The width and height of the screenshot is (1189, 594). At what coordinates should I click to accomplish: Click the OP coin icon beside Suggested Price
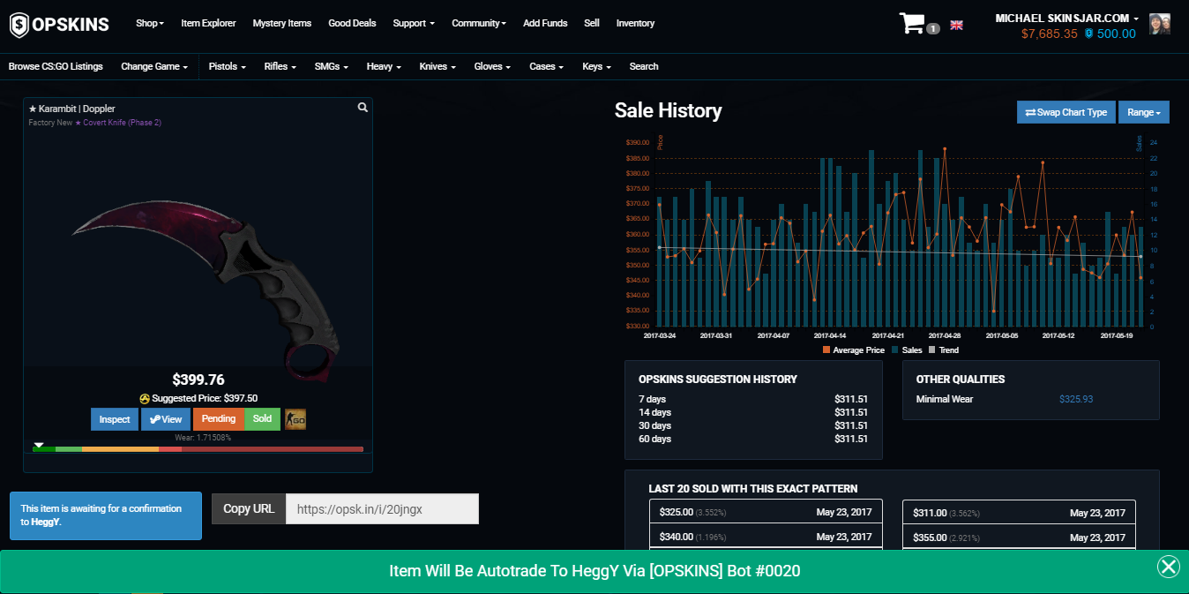point(144,399)
